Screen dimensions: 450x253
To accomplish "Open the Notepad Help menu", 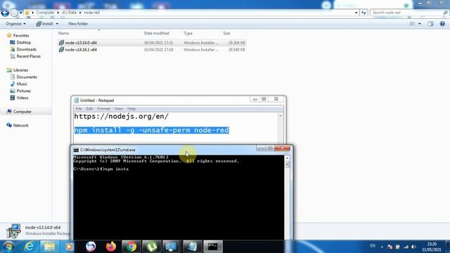I will (131, 109).
